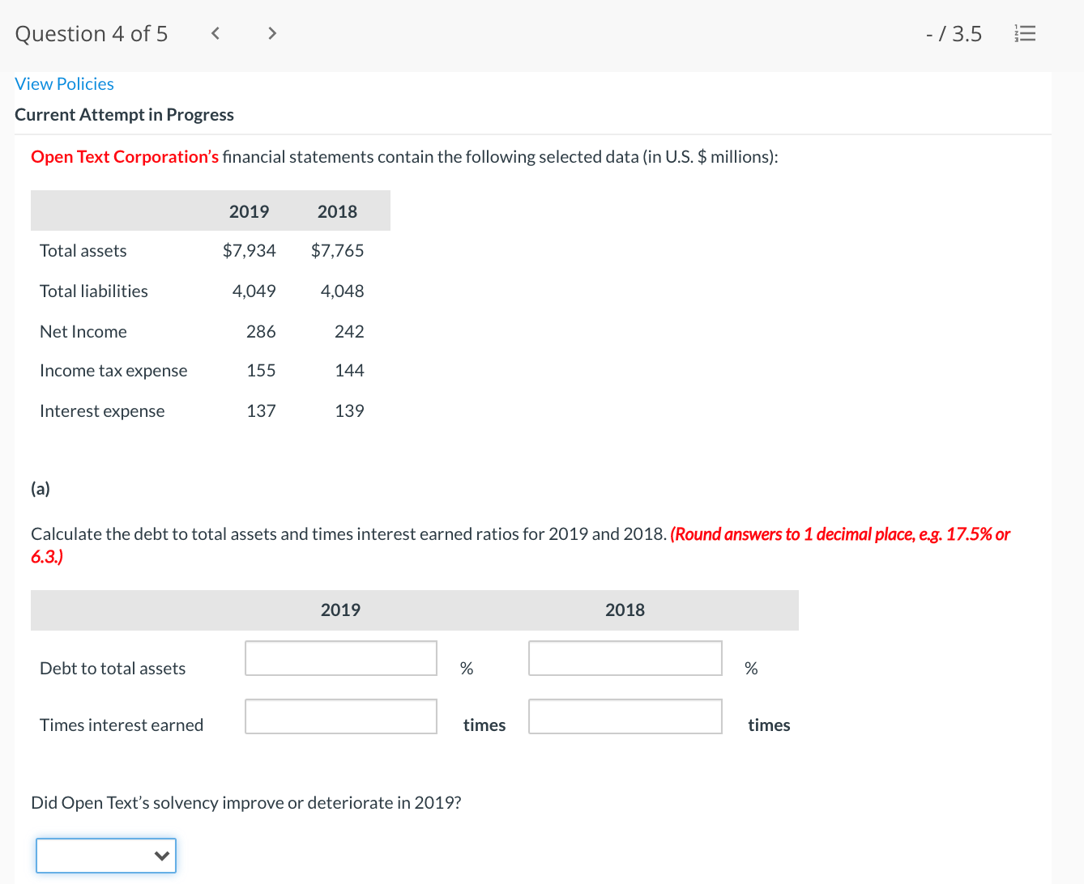Click the Total assets row label
1084x884 pixels.
(x=83, y=251)
